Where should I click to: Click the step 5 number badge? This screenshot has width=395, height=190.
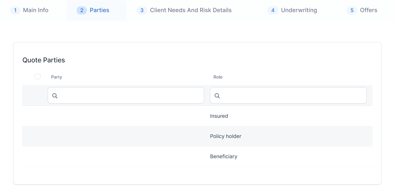352,10
